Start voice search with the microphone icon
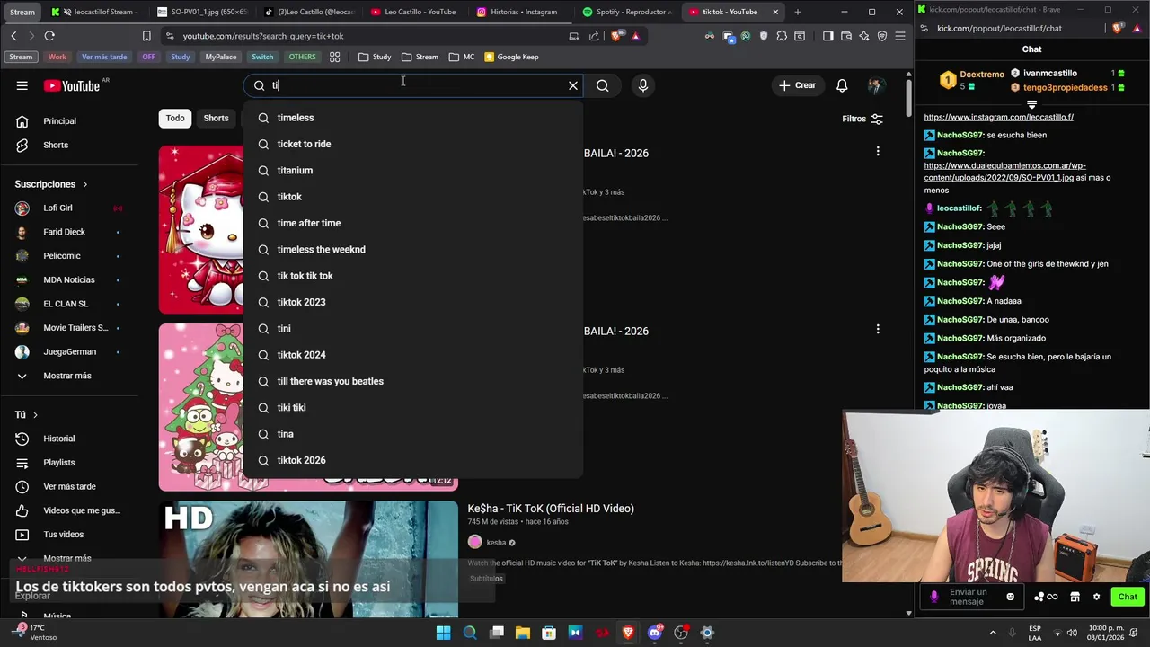Viewport: 1150px width, 647px height. click(642, 85)
